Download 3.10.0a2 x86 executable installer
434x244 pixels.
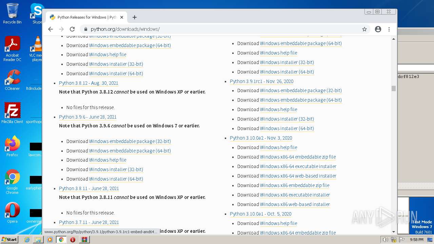coord(295,195)
